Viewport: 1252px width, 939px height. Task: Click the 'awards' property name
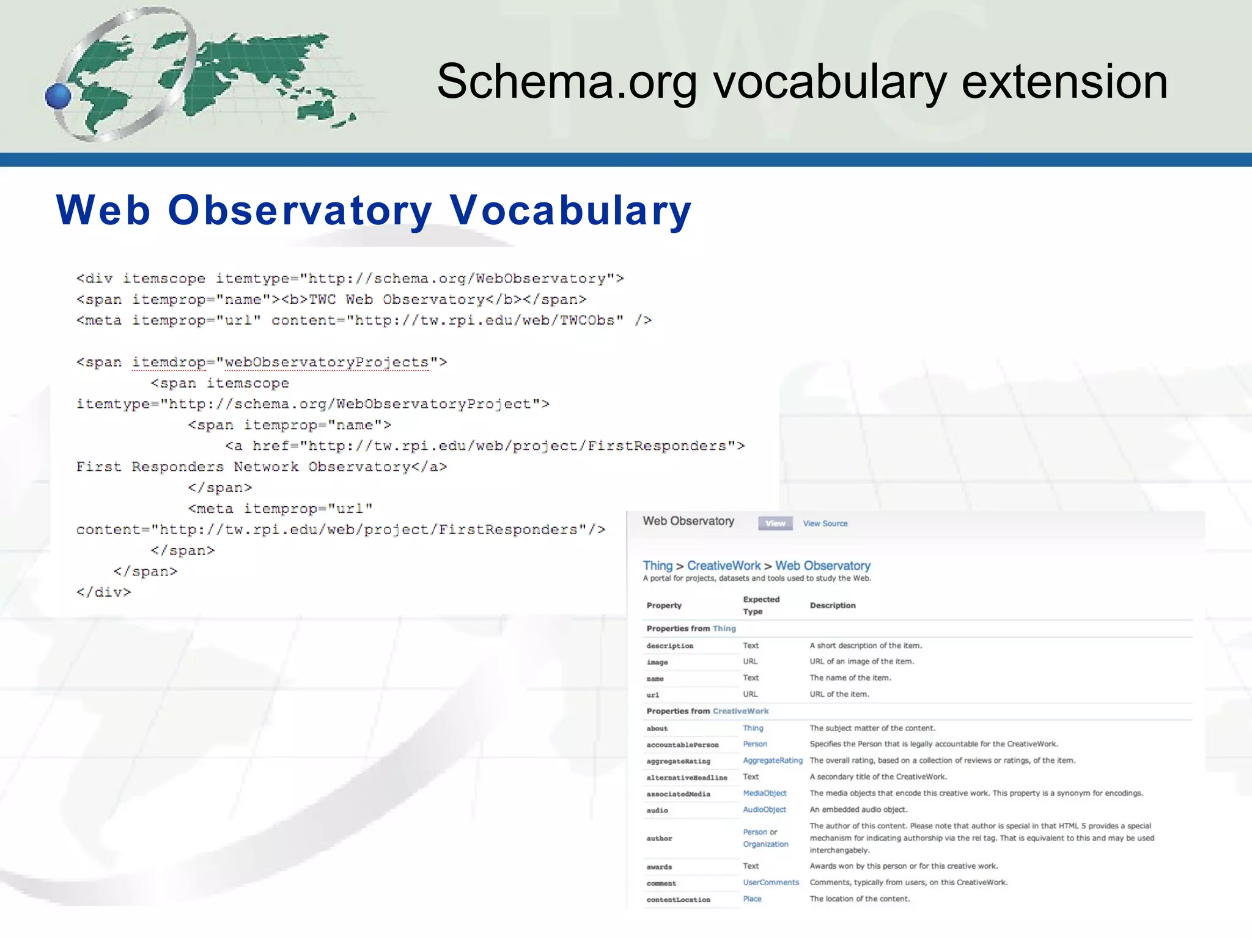[x=659, y=867]
